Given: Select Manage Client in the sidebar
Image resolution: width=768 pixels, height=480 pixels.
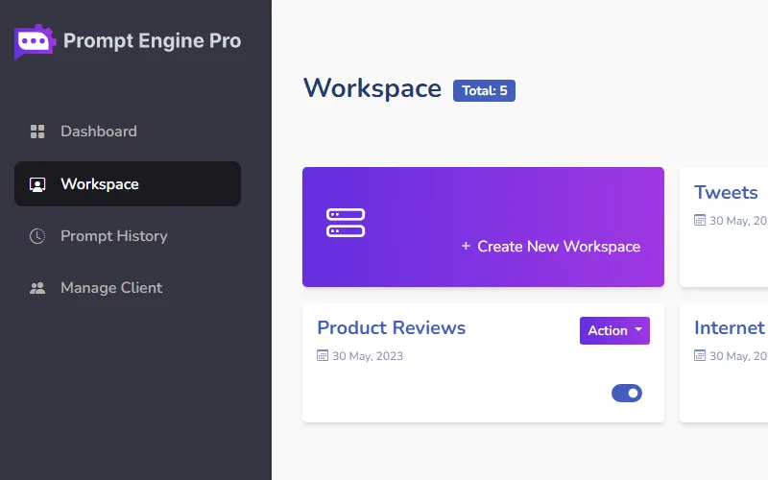Looking at the screenshot, I should pos(110,288).
